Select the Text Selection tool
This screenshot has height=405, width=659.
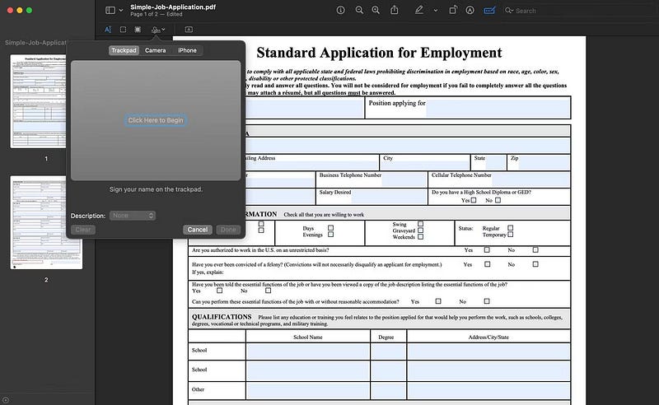(108, 30)
